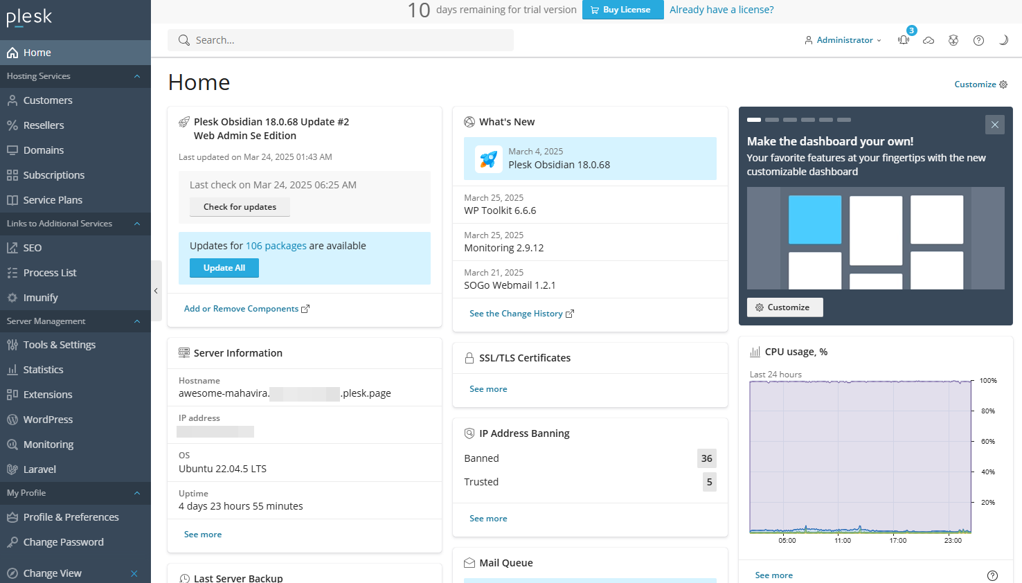Select second promo slide indicator
The height and width of the screenshot is (583, 1022).
coord(772,120)
